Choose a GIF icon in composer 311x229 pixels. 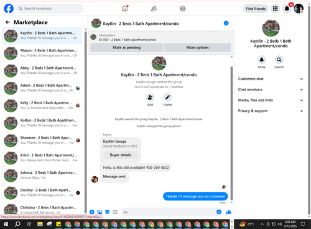[x=115, y=212]
